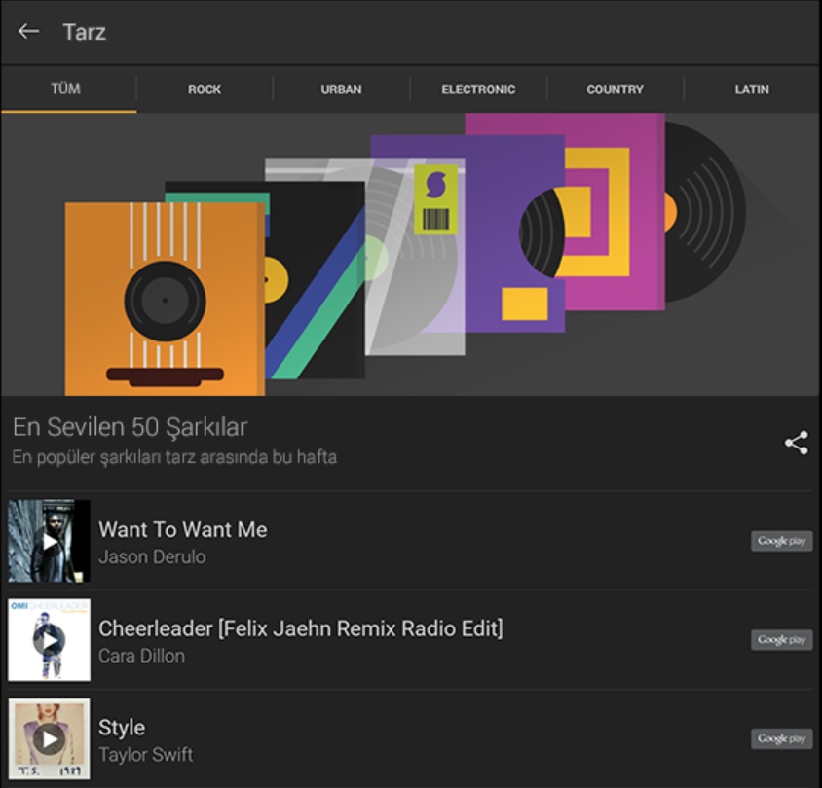Show the COUNTRY genre tab

click(615, 90)
